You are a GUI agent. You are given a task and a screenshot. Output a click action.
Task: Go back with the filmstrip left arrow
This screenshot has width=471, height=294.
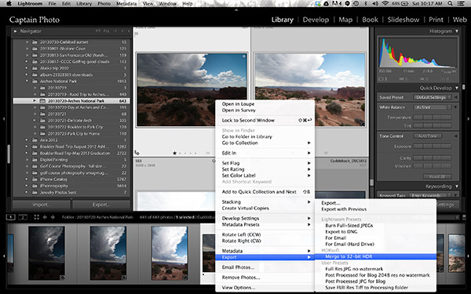[x=45, y=217]
